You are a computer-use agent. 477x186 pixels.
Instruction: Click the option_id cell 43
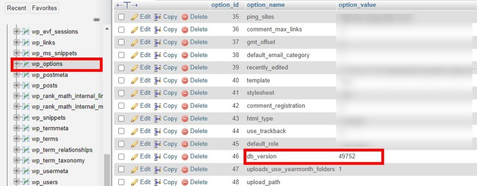tap(236, 118)
